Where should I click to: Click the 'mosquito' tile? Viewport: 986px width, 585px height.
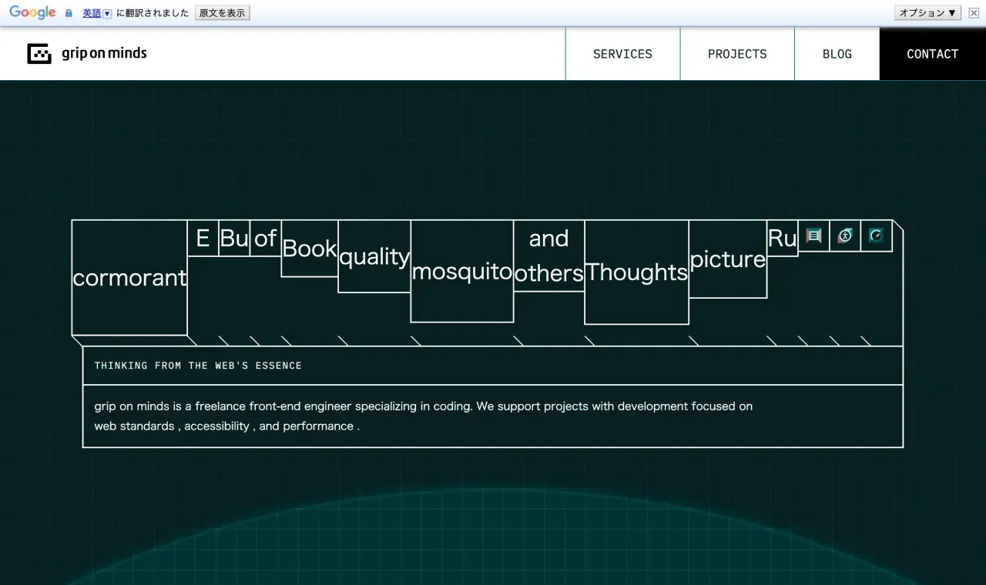tap(461, 271)
